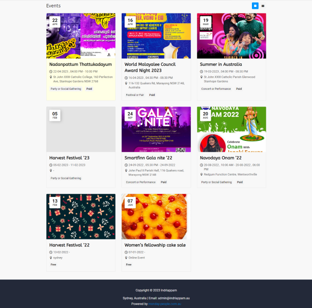The height and width of the screenshot is (308, 312).
Task: Open the Smartfinn Gala nite '22 poster
Action: [156, 129]
